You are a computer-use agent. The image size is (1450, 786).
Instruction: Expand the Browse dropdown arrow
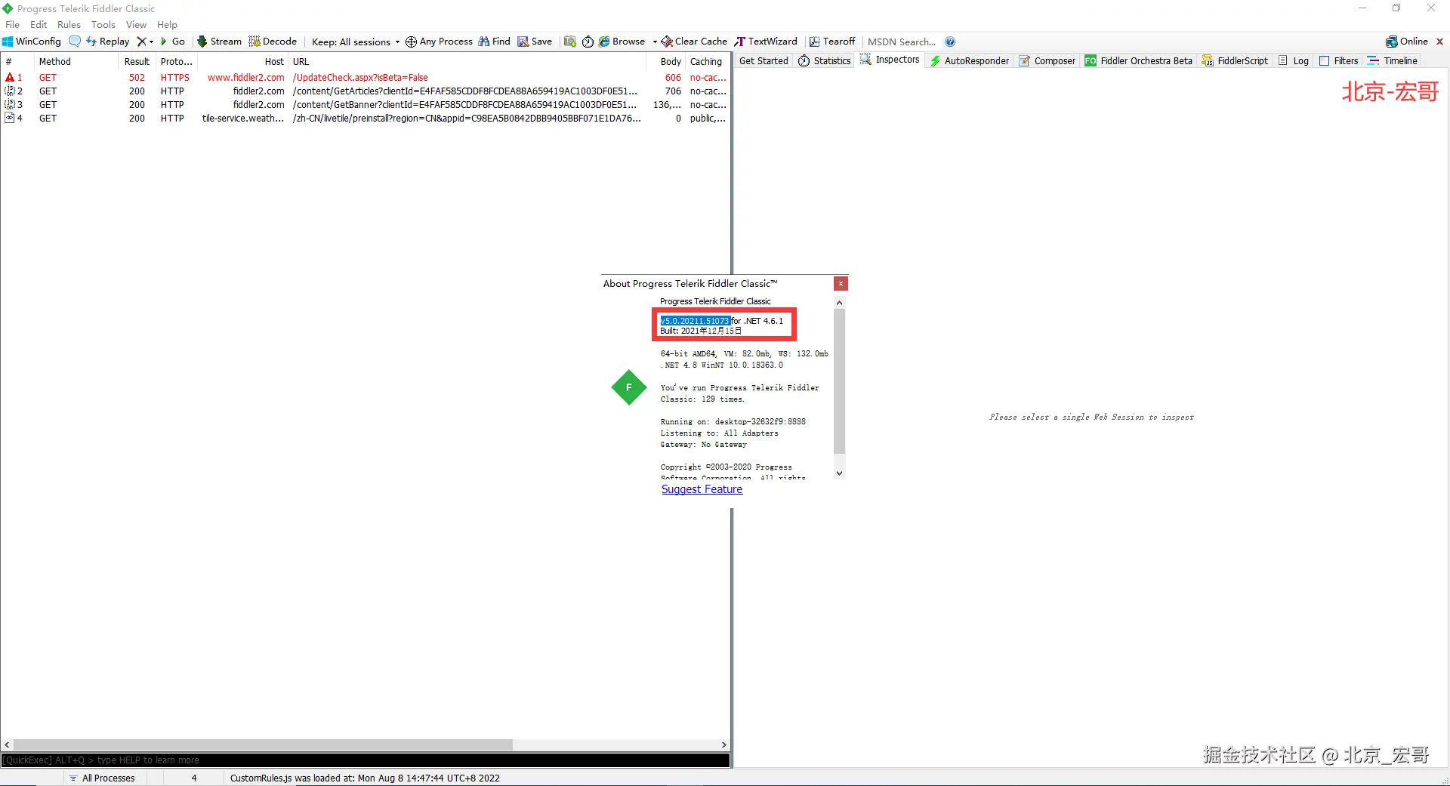[655, 42]
